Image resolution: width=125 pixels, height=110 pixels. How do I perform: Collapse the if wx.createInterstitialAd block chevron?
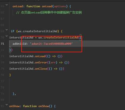7,30
